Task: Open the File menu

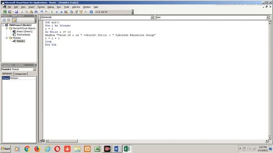Action: (9, 7)
